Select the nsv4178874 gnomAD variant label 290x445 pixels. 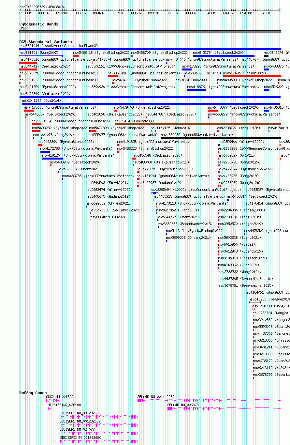pyautogui.click(x=128, y=59)
